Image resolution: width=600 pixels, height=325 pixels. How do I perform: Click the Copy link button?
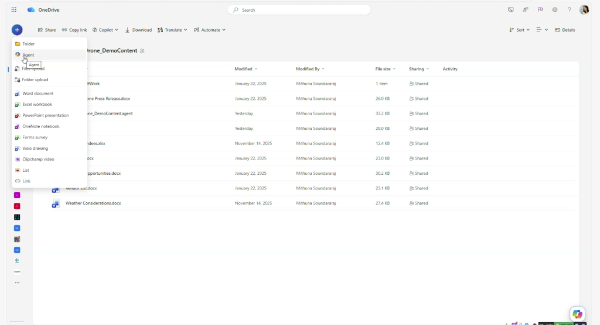74,30
